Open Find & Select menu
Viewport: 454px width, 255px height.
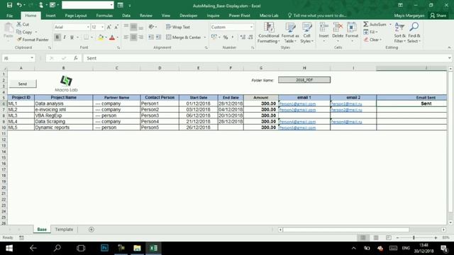414,33
